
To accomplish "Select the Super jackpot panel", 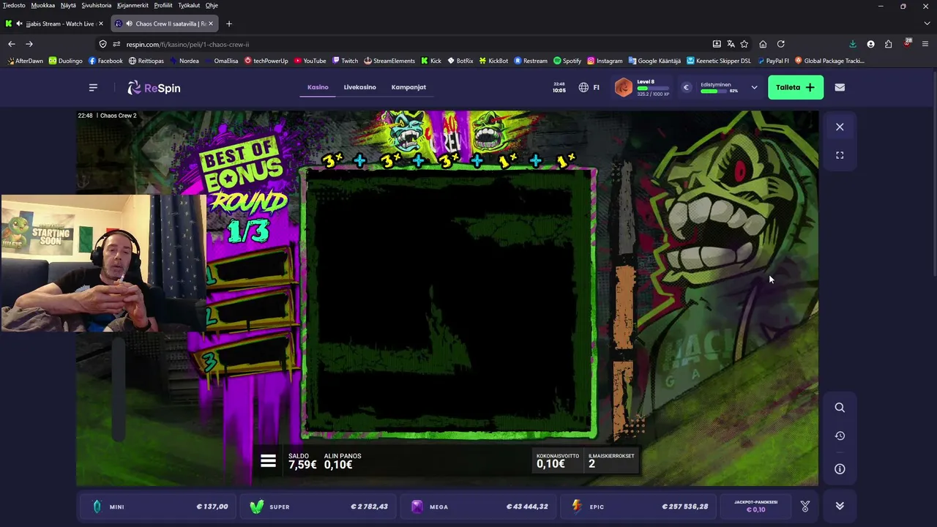I will 319,507.
